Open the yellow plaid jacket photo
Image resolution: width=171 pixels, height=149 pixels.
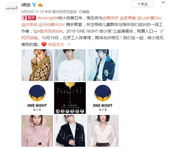pyautogui.click(x=37, y=65)
